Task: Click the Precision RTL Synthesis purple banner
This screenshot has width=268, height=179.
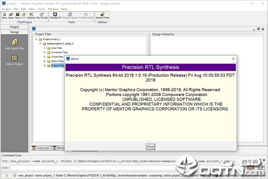Action: 151,67
